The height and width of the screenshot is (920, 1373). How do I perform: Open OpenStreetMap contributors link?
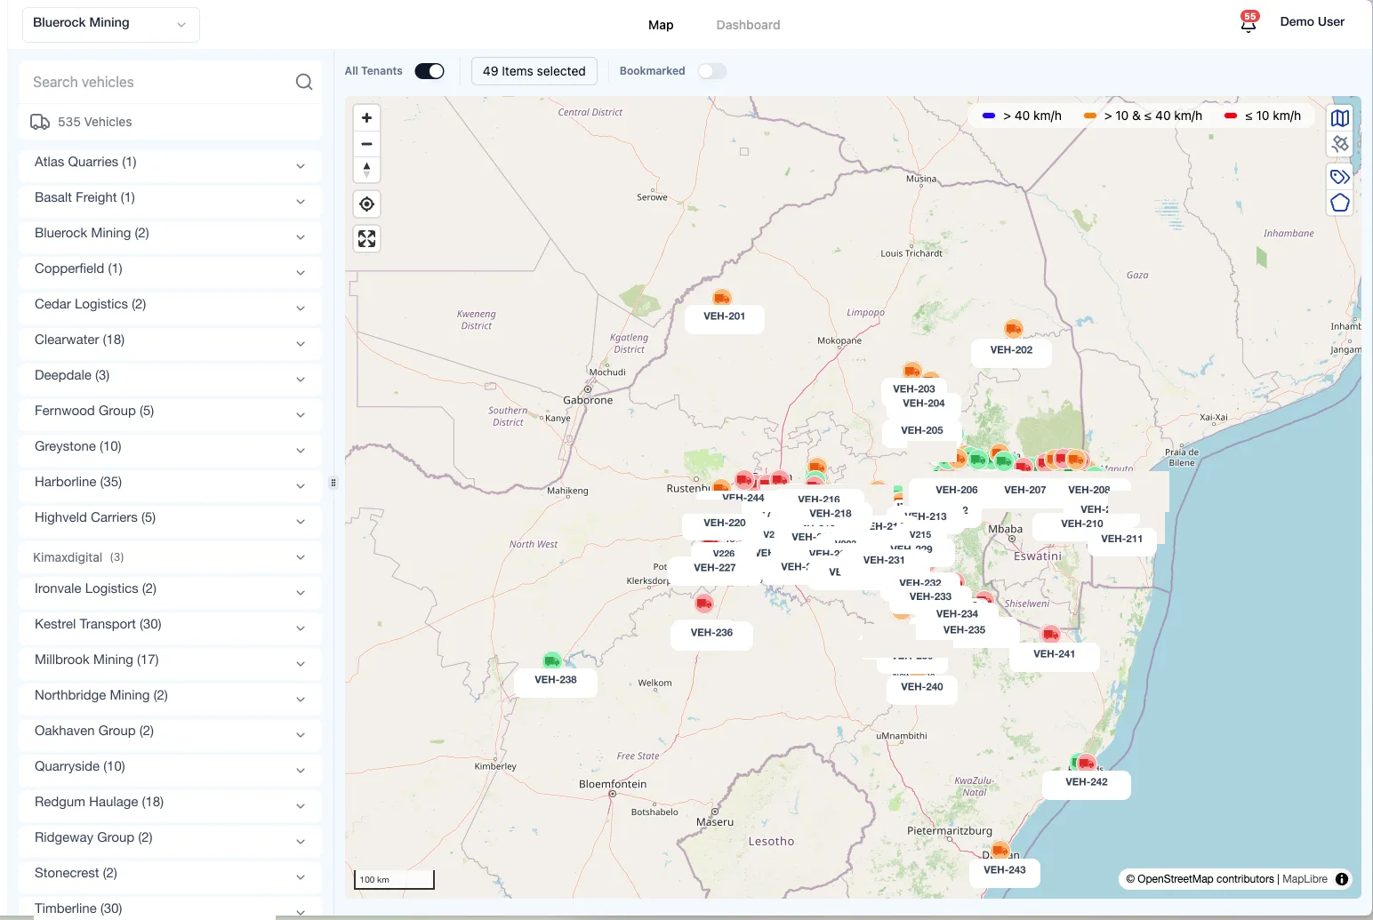tap(1205, 879)
